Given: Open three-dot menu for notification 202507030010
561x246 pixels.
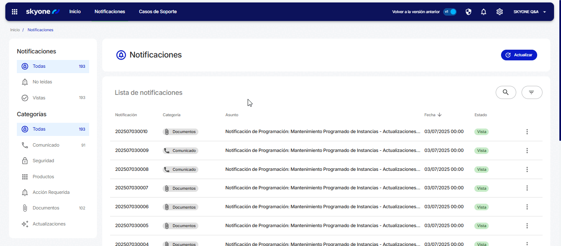Looking at the screenshot, I should click(527, 132).
